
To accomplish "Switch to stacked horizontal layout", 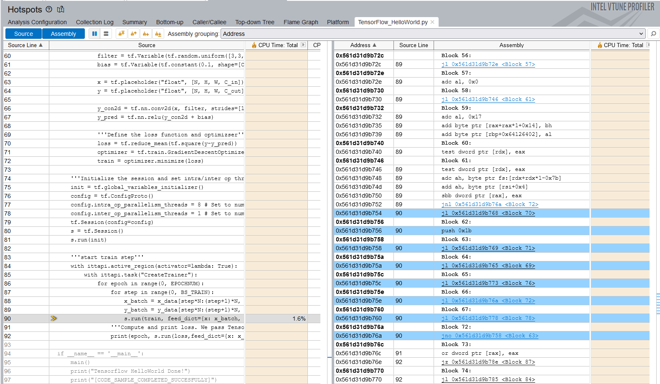I will point(106,34).
